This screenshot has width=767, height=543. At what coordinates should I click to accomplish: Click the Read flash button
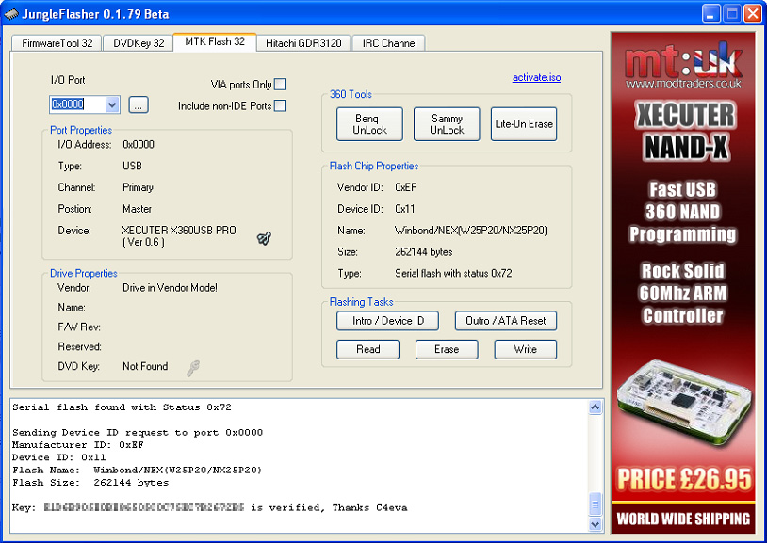pyautogui.click(x=367, y=349)
